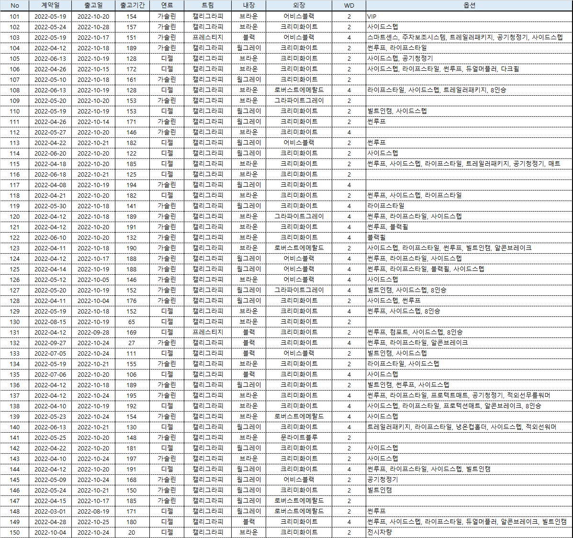This screenshot has width=573, height=538.
Task: Click 빌트인캠, 썬루프, 사이드스텝 cell in row 136
Action: click(x=469, y=385)
